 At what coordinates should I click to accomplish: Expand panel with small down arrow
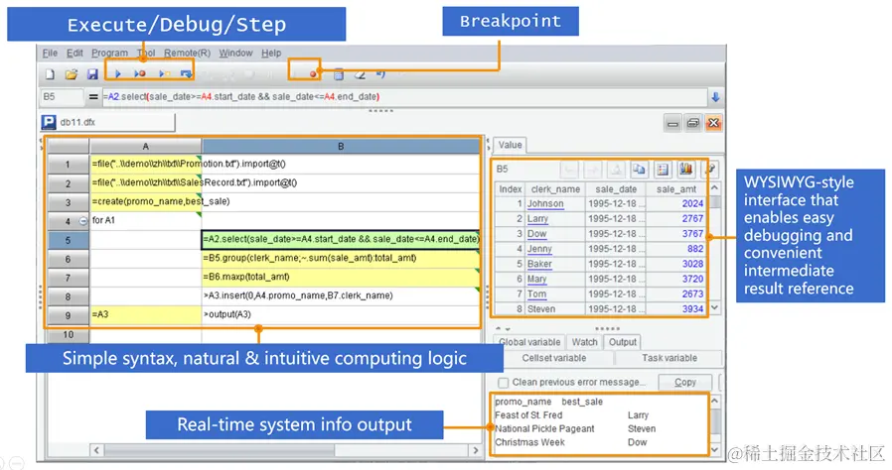[508, 328]
